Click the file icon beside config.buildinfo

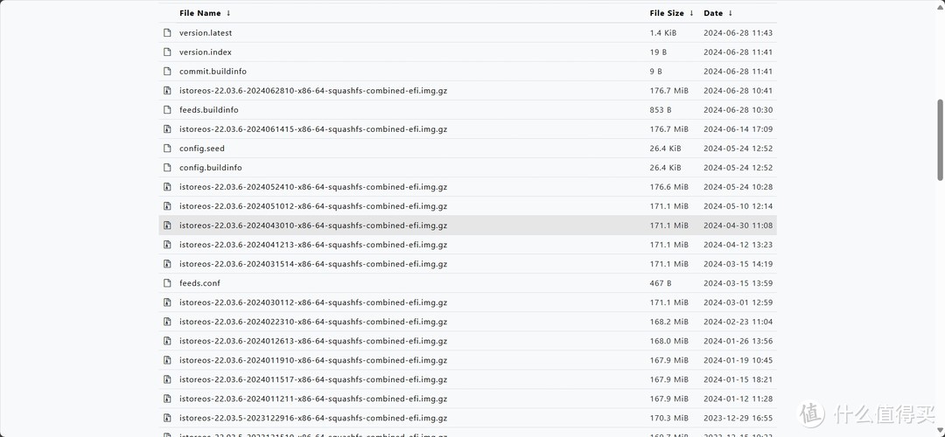point(167,167)
